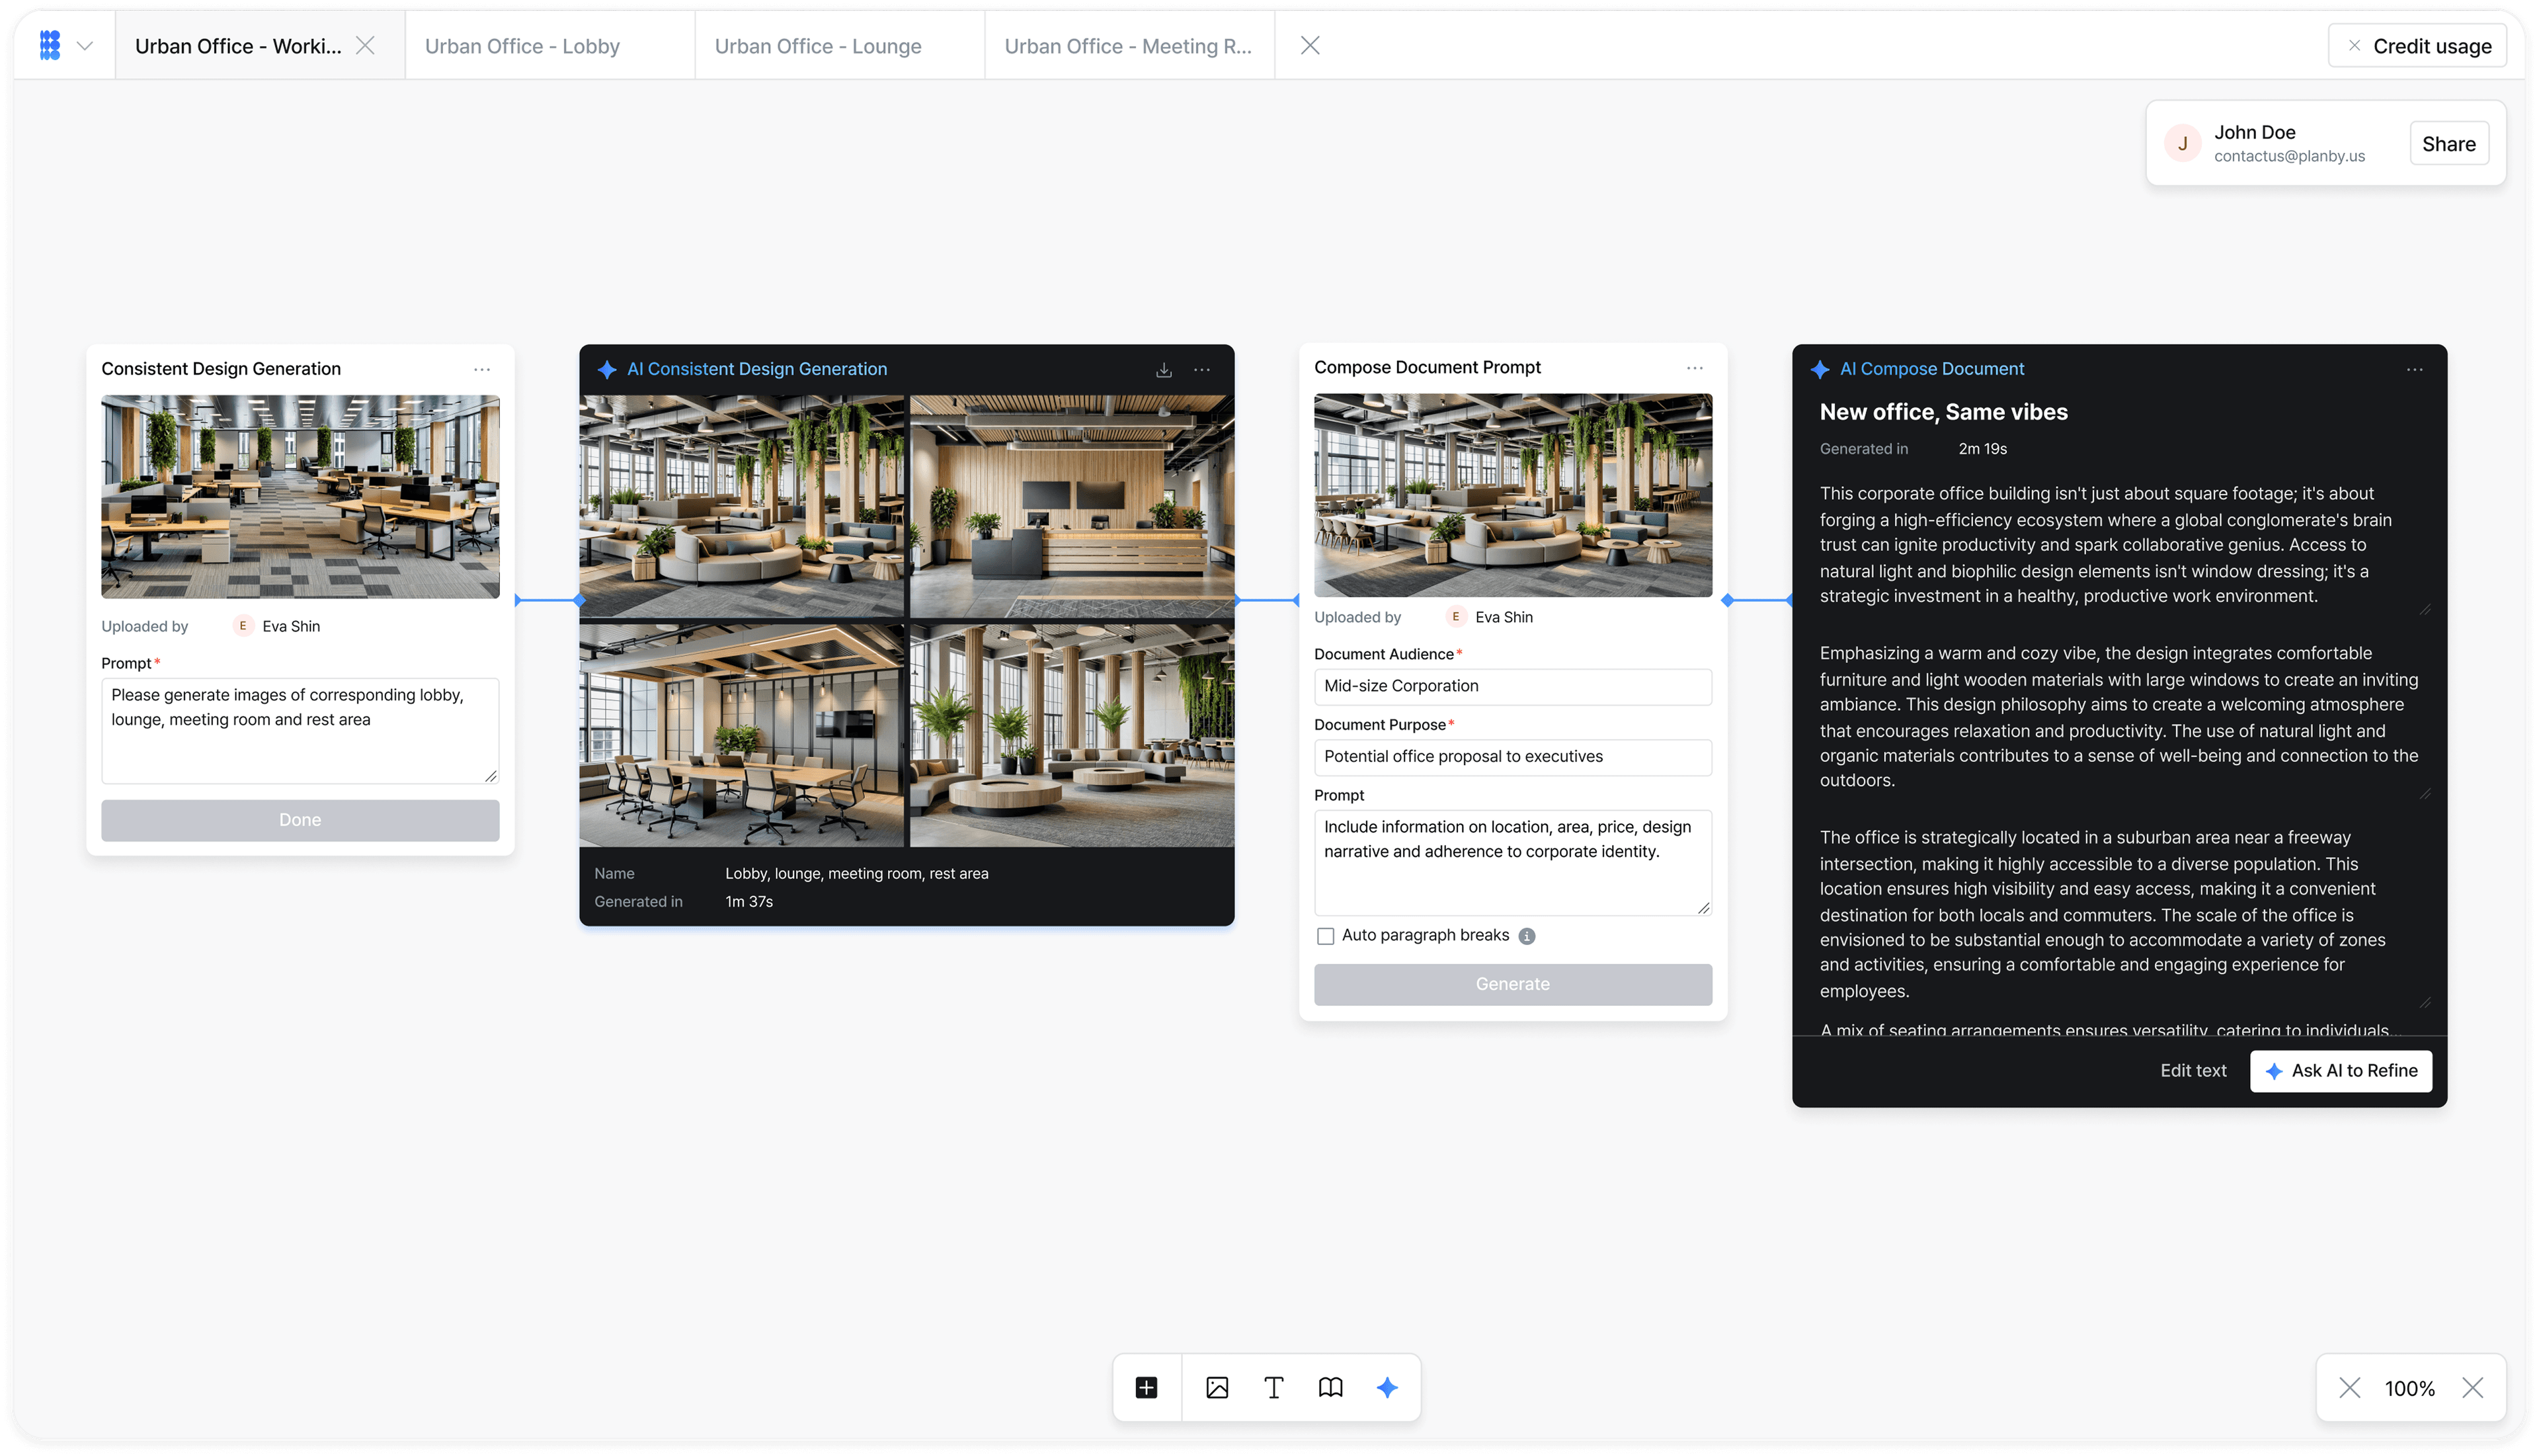Viewport: 2539px width, 1456px height.
Task: Open Compose Document Prompt more options
Action: 1694,369
